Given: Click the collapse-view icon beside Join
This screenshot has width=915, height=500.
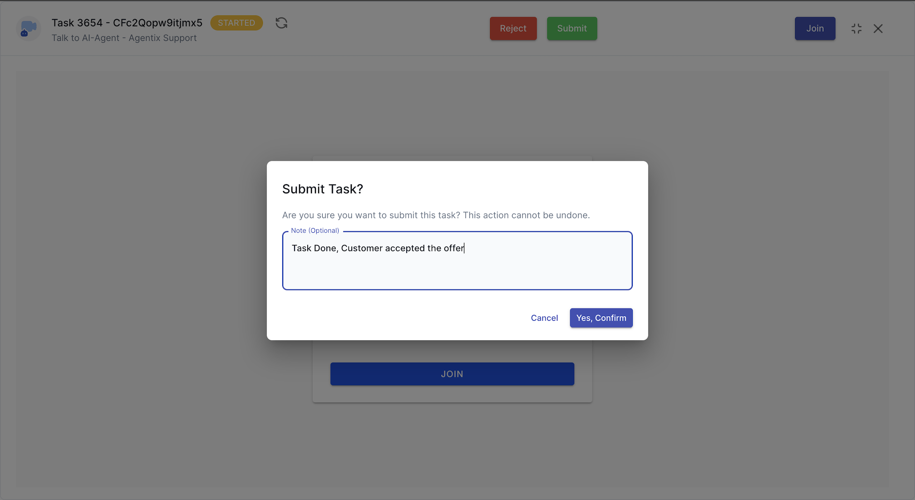Looking at the screenshot, I should (856, 28).
